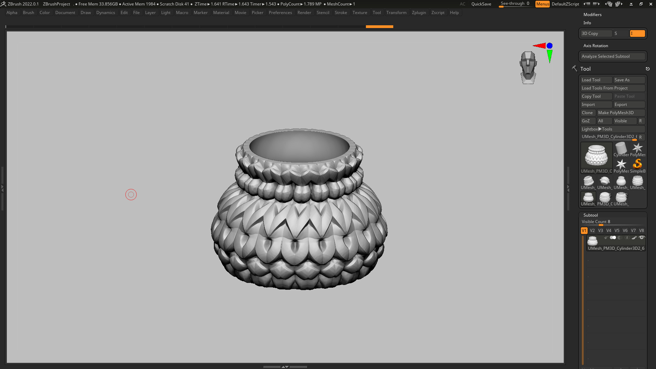Open the Help menu

coord(454,13)
